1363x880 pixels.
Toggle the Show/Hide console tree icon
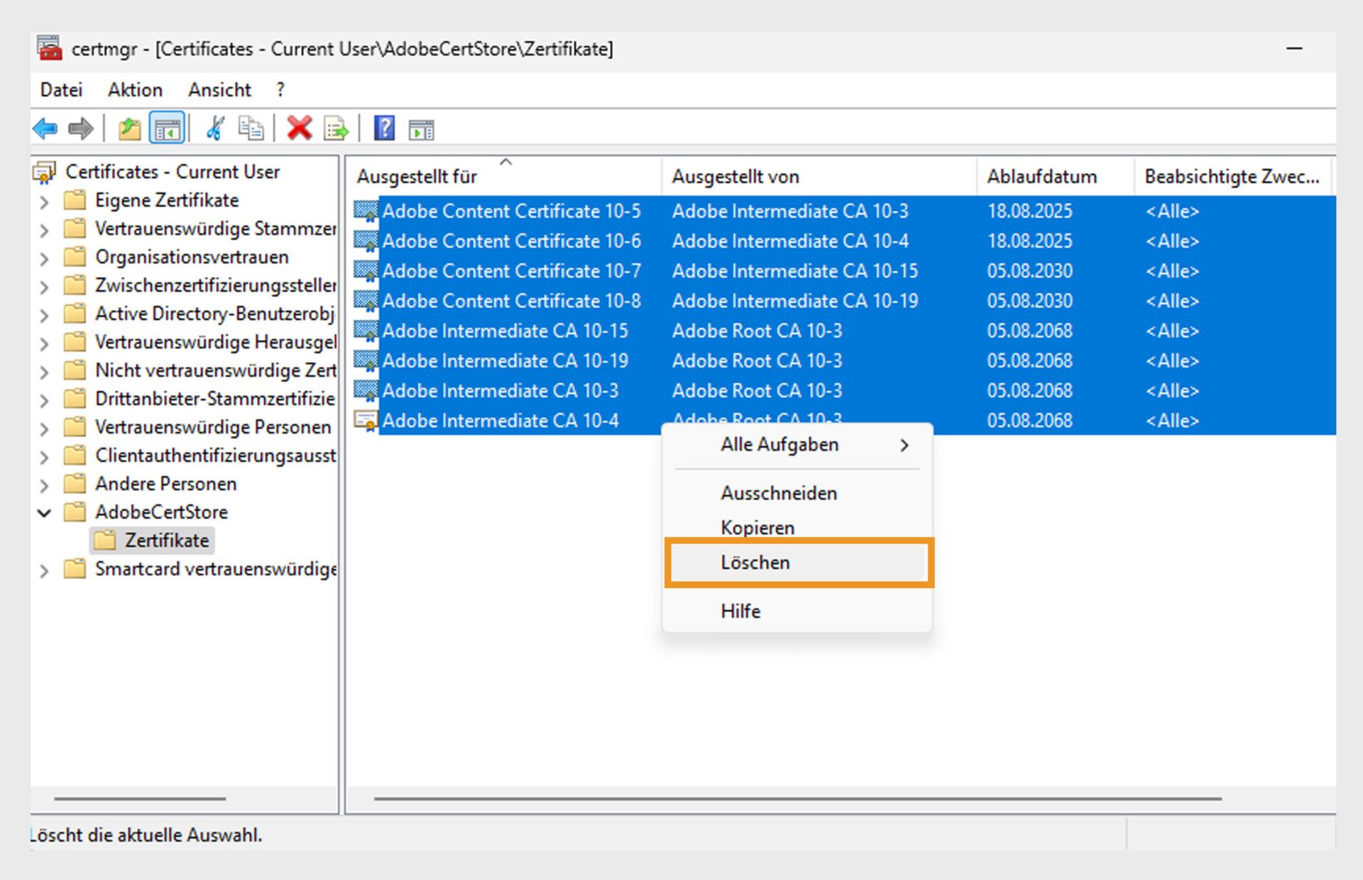click(168, 128)
